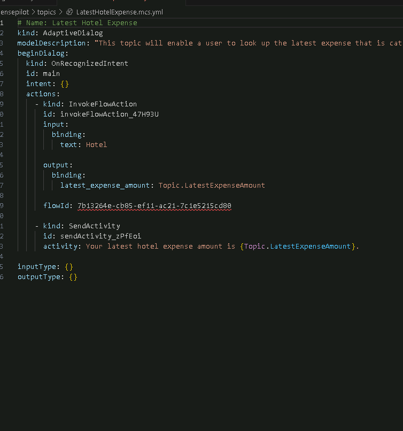
Task: Click the sendActivity_zPfEoi id
Action: (x=100, y=236)
